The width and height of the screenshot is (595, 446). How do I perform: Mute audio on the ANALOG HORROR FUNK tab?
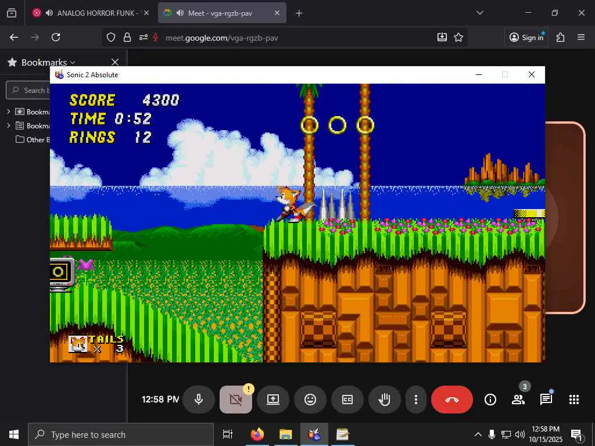(x=49, y=13)
